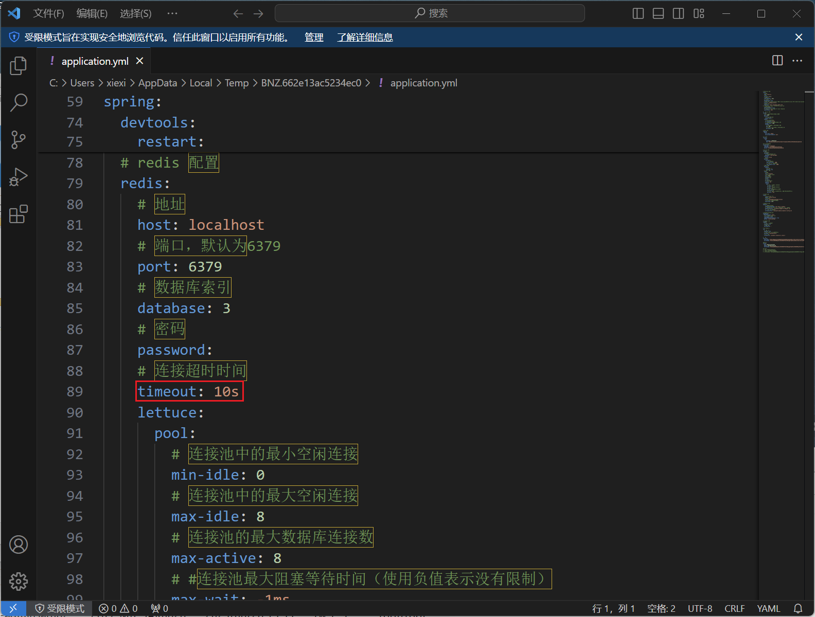Viewport: 815px width, 617px height.
Task: Click the minimap code overview
Action: (783, 172)
